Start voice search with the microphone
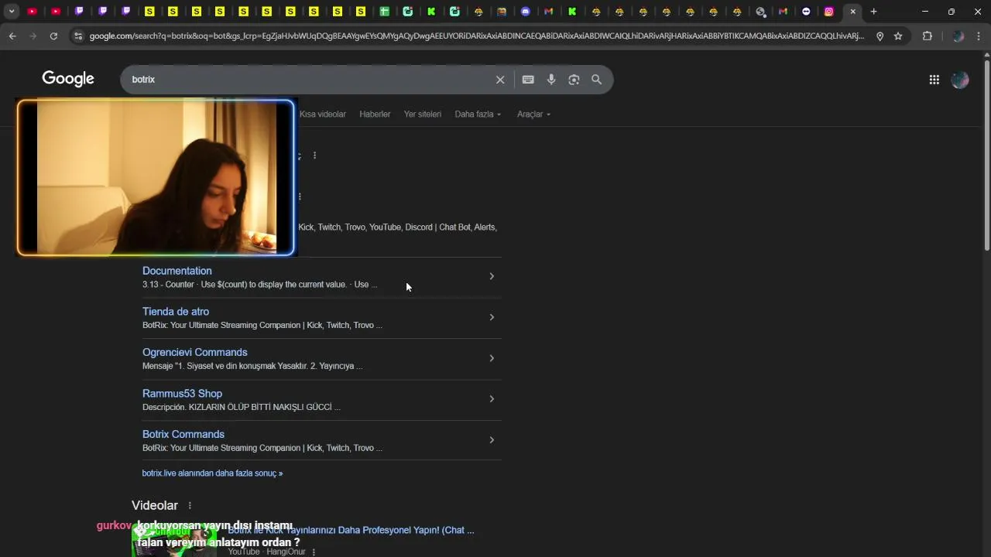This screenshot has height=557, width=991. tap(551, 80)
